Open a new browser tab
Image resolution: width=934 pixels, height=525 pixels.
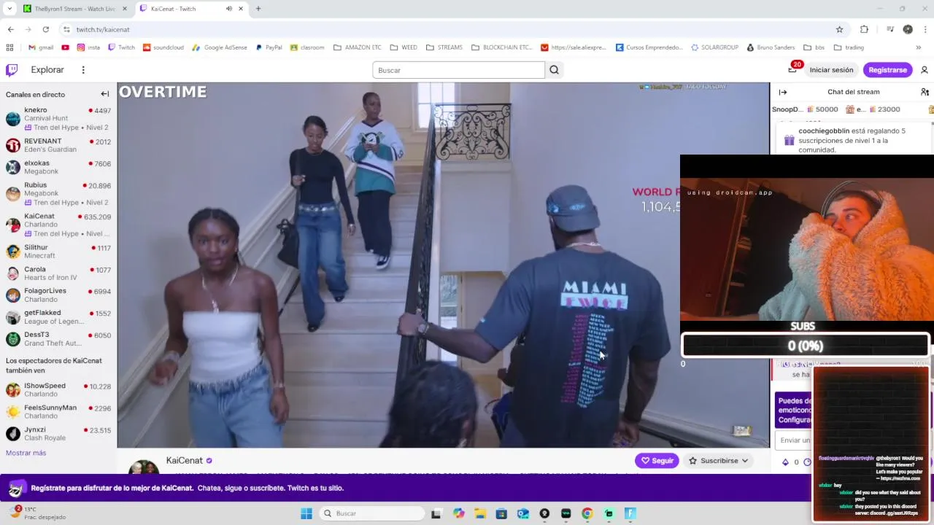[258, 9]
